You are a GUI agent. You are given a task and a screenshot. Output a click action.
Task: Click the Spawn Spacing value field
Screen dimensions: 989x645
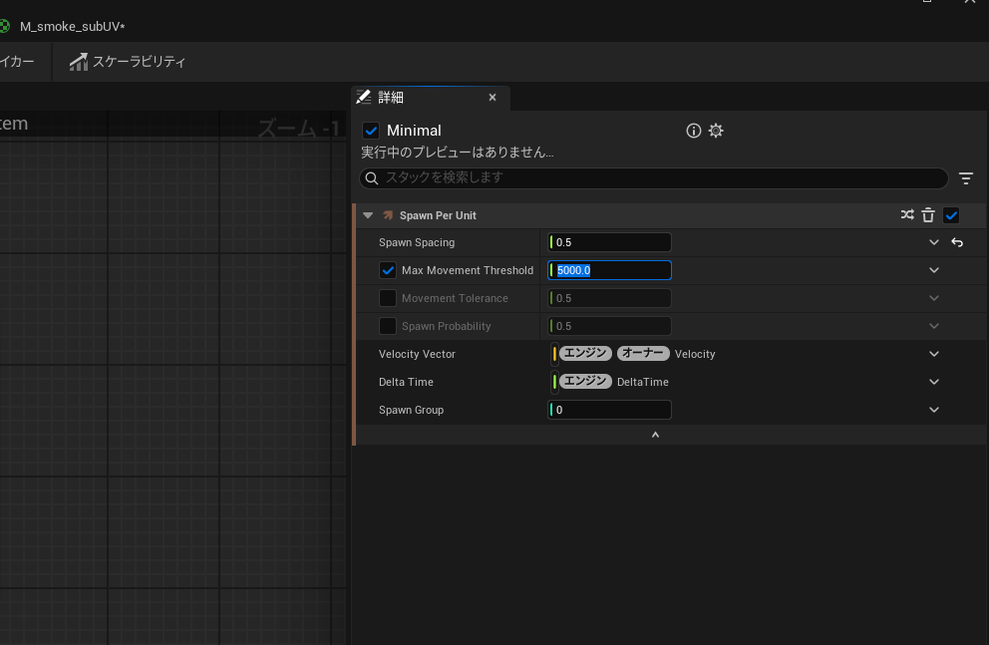[609, 242]
